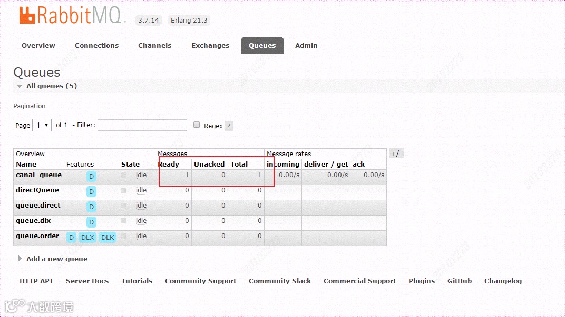This screenshot has width=565, height=317.
Task: Open the HTTP API footer link
Action: tap(36, 281)
